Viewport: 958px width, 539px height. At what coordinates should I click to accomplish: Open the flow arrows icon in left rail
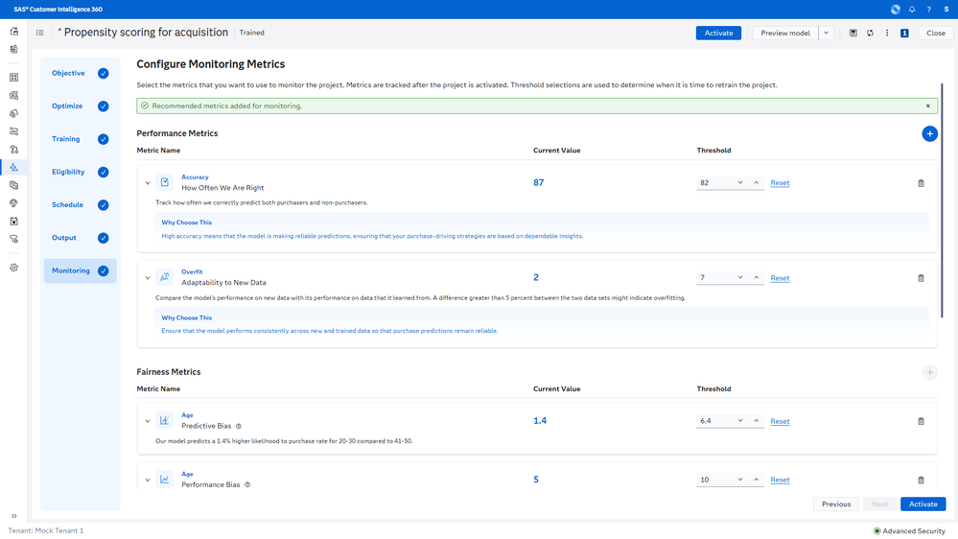click(14, 131)
